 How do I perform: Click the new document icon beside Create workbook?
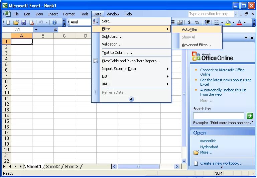(x=196, y=163)
